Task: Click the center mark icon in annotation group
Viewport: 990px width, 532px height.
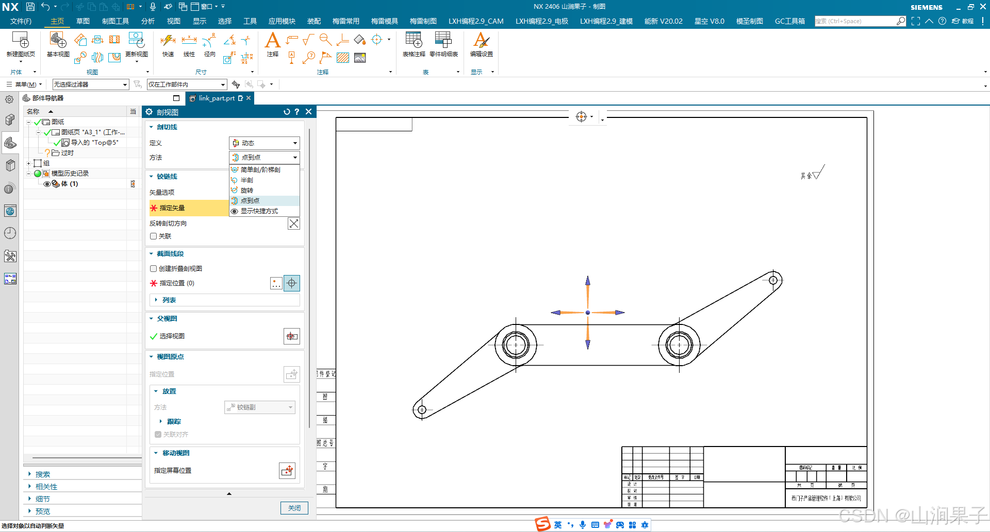Action: [377, 40]
